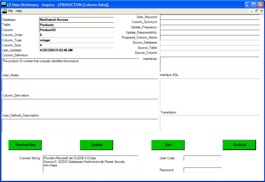
Task: Click the Preview Data button
Action: point(25,145)
